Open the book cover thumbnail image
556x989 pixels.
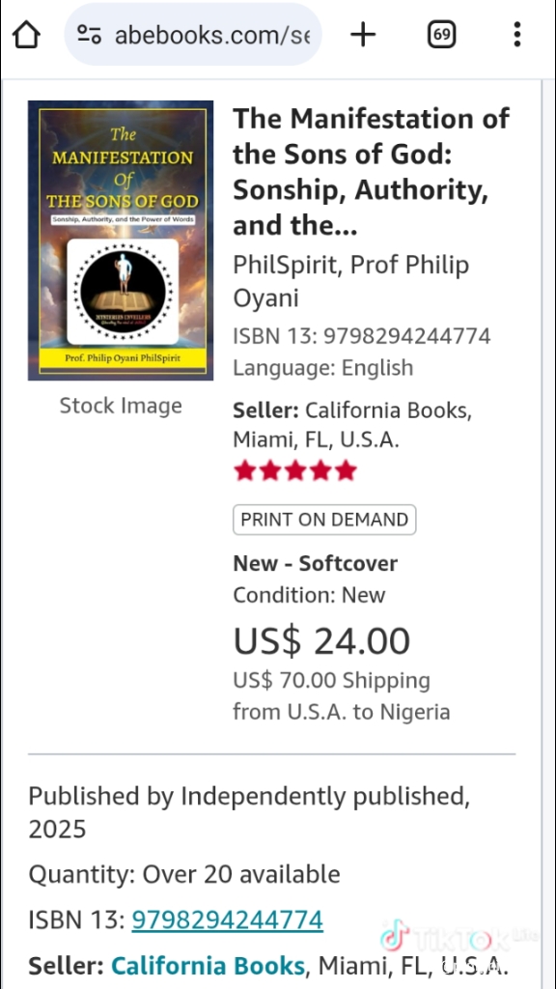click(121, 240)
